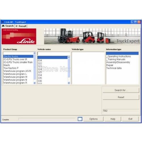The width and height of the screenshot is (142, 142).
Task: Maximize the TruckExpert window
Action: (135, 22)
